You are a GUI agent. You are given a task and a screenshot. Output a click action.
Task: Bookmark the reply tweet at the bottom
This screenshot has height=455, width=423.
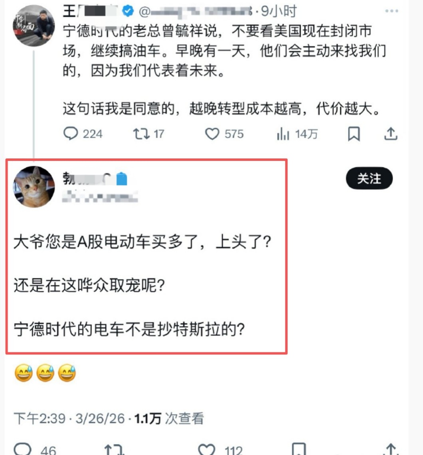tap(298, 449)
